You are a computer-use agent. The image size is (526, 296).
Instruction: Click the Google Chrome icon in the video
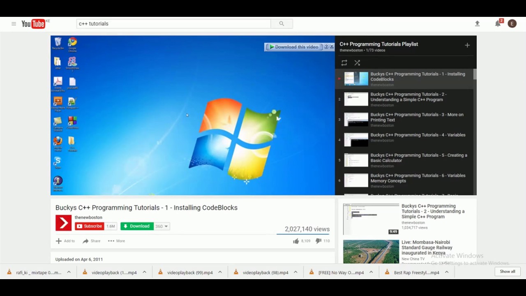pos(72,44)
